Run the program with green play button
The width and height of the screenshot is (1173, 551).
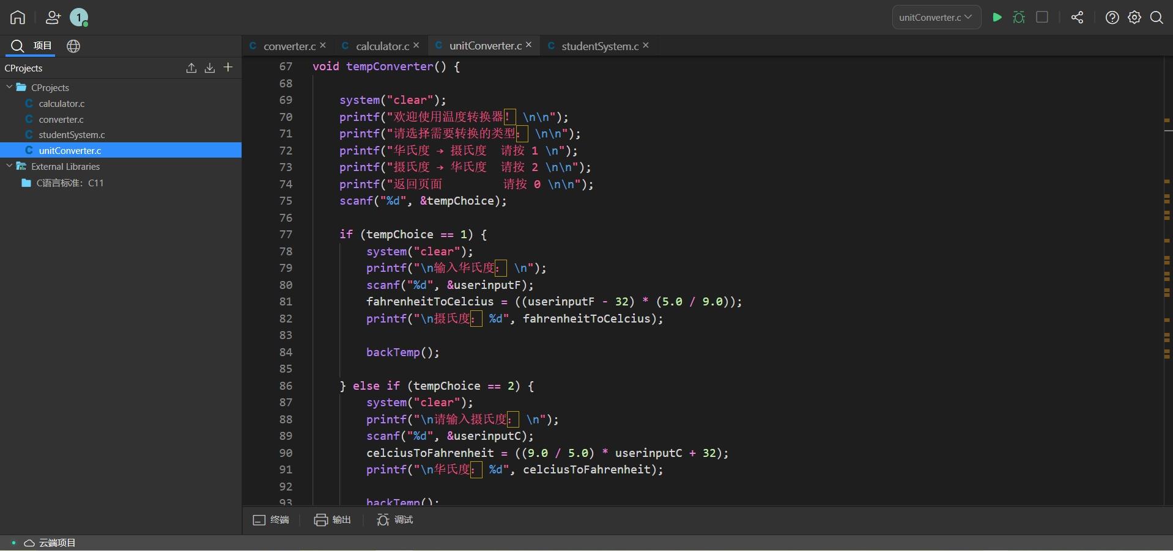[x=997, y=17]
